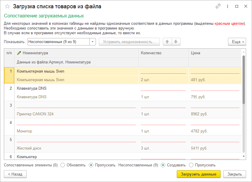Click the Закрыть button

(235, 174)
